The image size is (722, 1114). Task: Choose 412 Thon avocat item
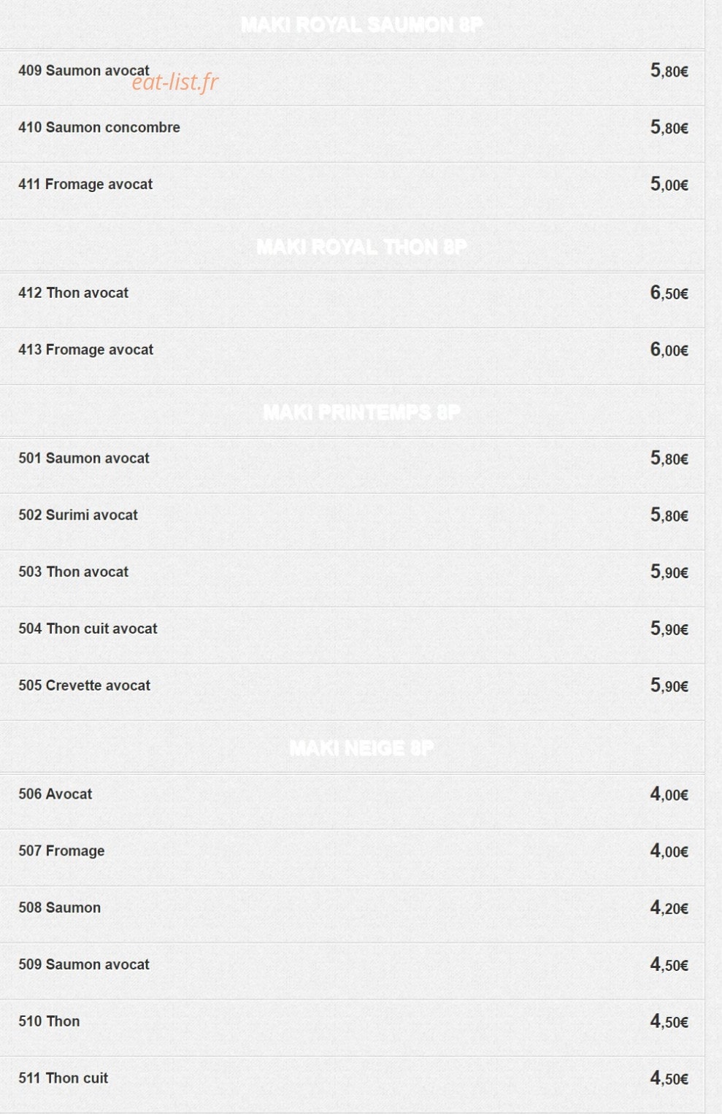pyautogui.click(x=352, y=300)
